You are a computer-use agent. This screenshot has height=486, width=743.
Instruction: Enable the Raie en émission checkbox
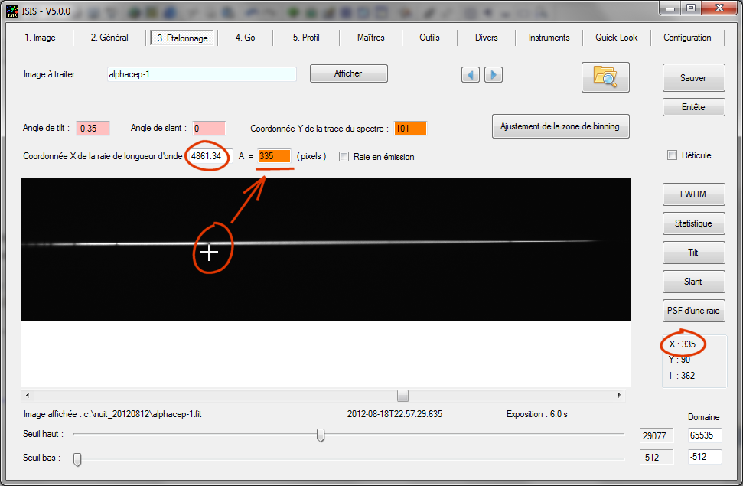344,156
